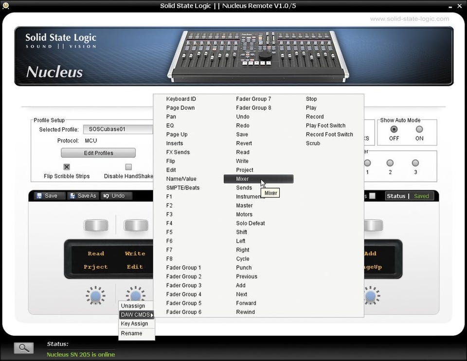This screenshot has width=467, height=361.
Task: Click the Edit label on scribble strip
Action: click(135, 267)
